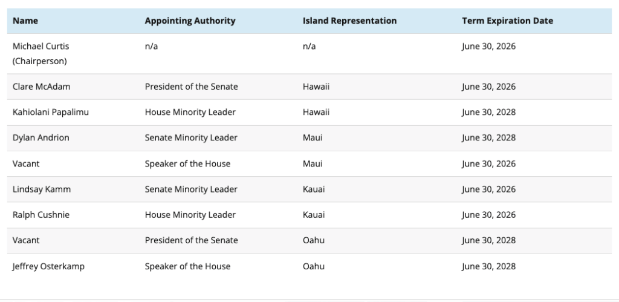Click the Clare McAdam name cell
619x302 pixels.
click(41, 87)
